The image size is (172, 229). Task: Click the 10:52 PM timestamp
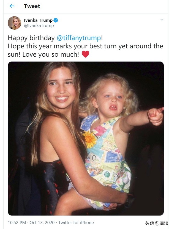[17, 223]
